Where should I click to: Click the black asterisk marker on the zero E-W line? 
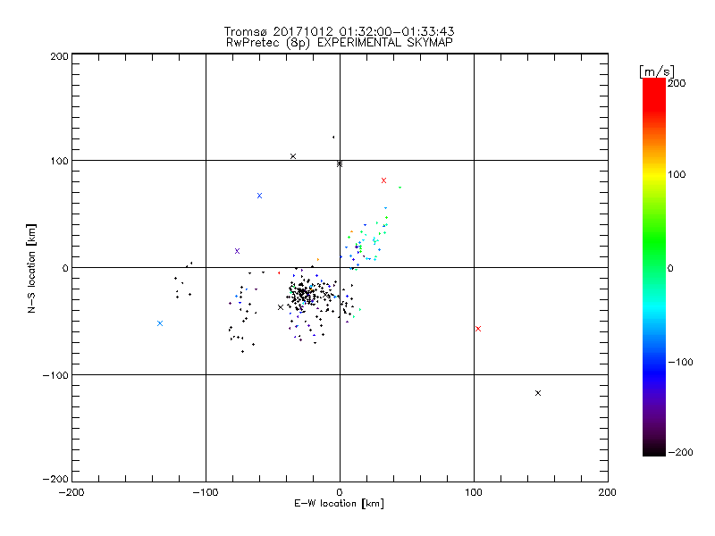click(x=340, y=163)
